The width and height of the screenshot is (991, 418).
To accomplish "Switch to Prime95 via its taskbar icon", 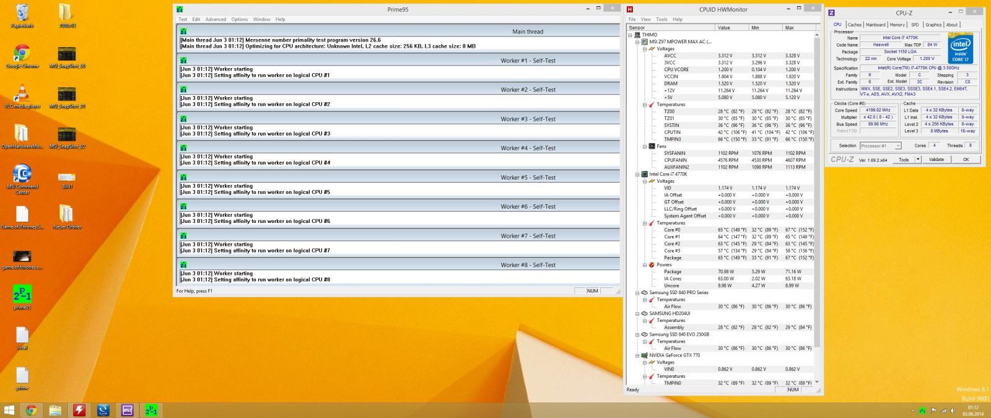I will 151,410.
